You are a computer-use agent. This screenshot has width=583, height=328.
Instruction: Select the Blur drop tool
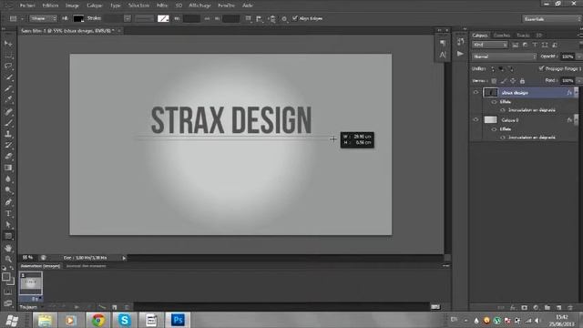click(x=8, y=179)
